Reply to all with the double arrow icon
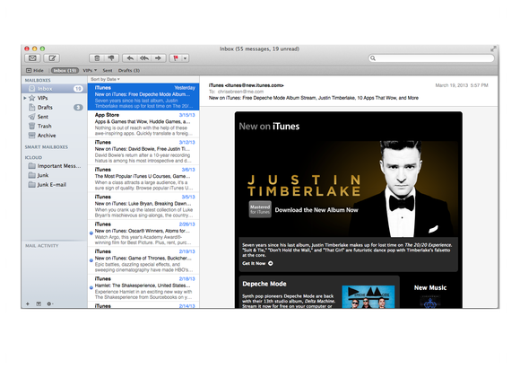This screenshot has height=378, width=520. click(x=144, y=58)
